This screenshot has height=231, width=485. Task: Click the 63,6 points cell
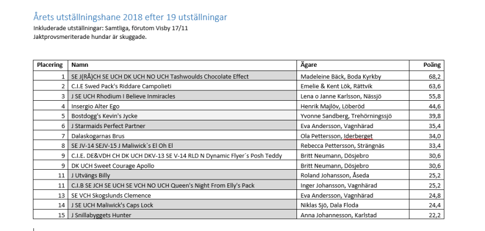pos(426,86)
